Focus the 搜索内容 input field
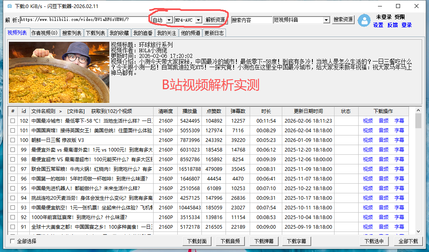The image size is (429, 252). [x=252, y=20]
